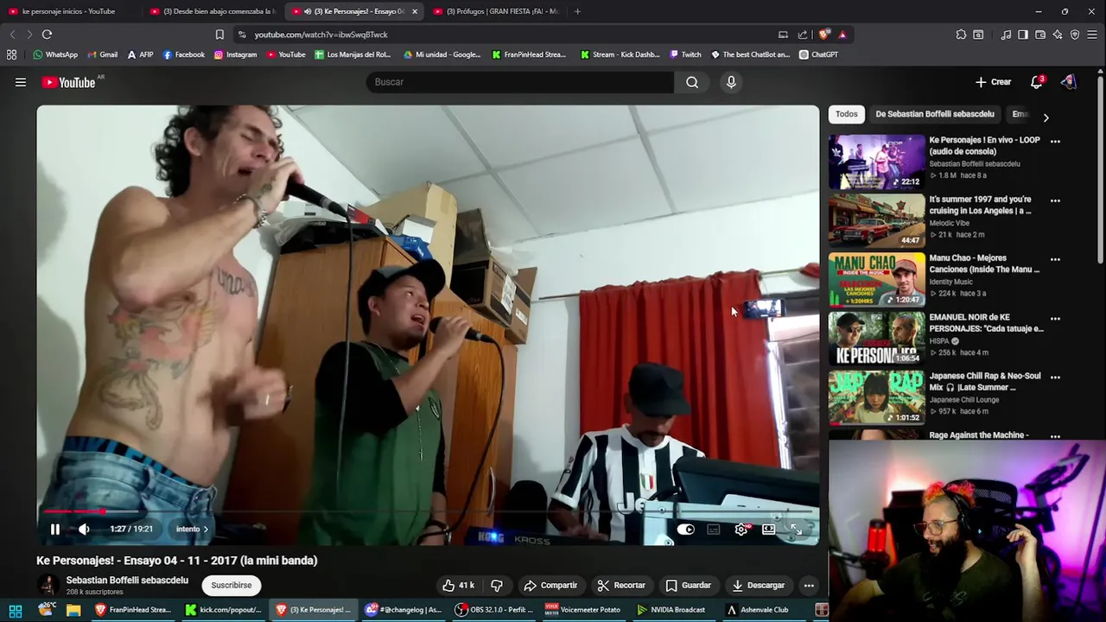The height and width of the screenshot is (622, 1106).
Task: Click the Recortar clip button
Action: pyautogui.click(x=621, y=586)
